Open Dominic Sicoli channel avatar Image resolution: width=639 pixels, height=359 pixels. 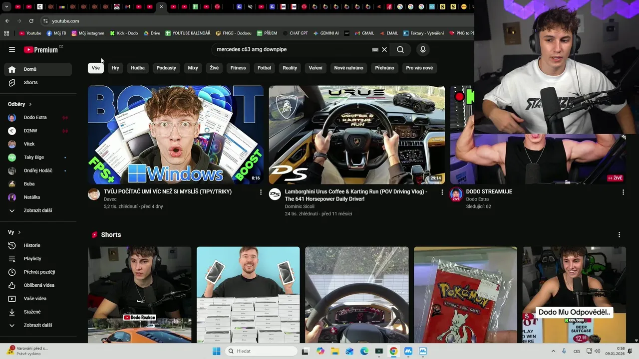coord(275,194)
